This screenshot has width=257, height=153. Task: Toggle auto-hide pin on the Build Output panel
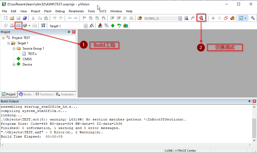coord(249,101)
